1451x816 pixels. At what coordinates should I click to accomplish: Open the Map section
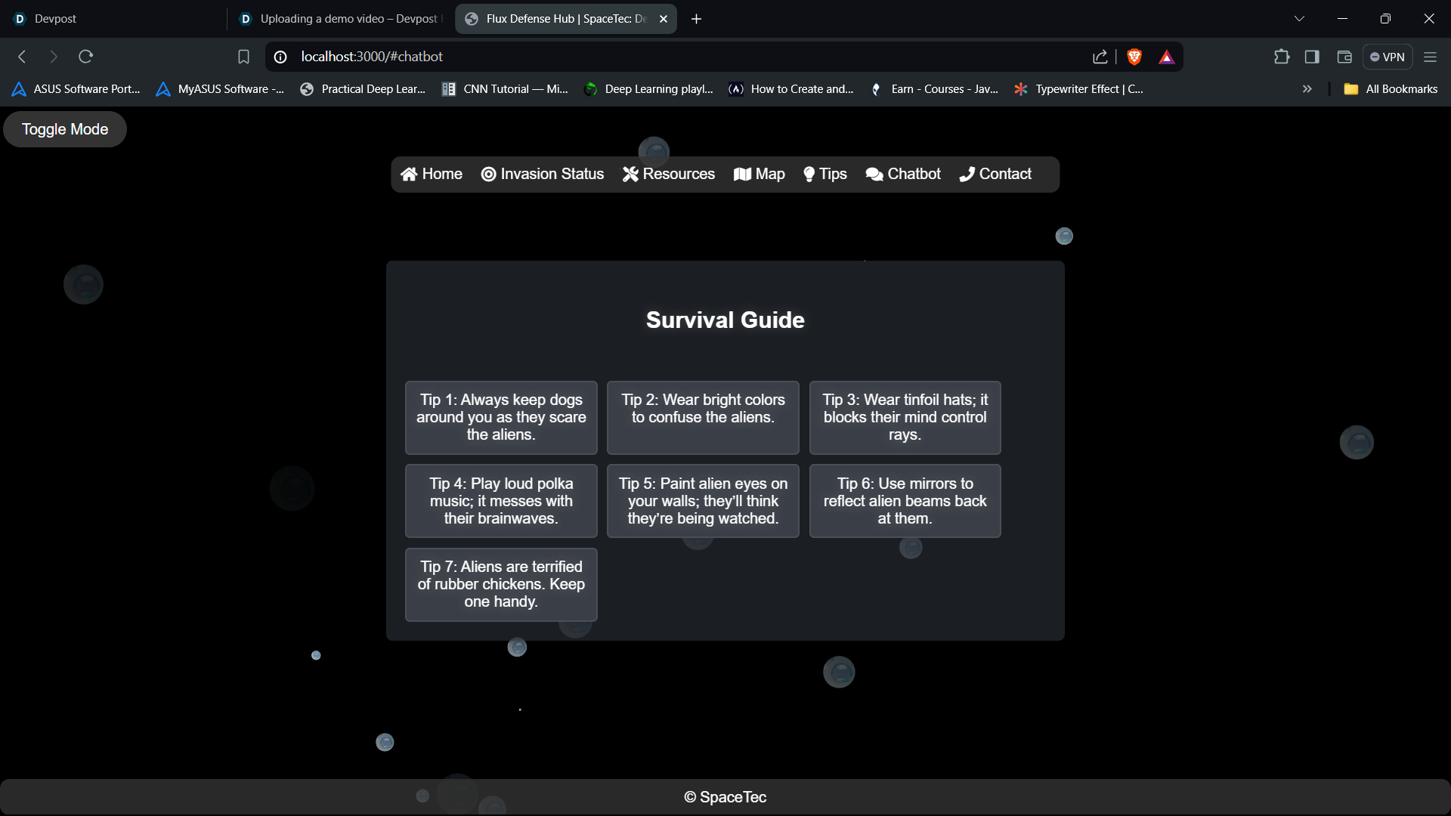[760, 175]
